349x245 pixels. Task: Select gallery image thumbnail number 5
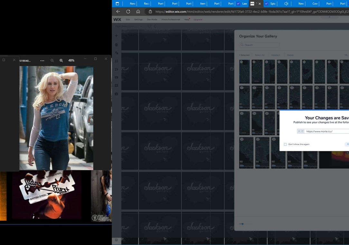pos(295,72)
